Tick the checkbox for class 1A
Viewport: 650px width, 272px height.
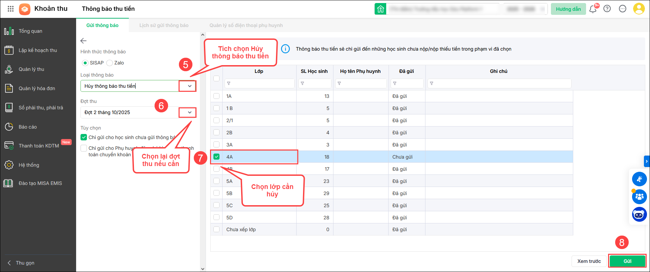[216, 96]
